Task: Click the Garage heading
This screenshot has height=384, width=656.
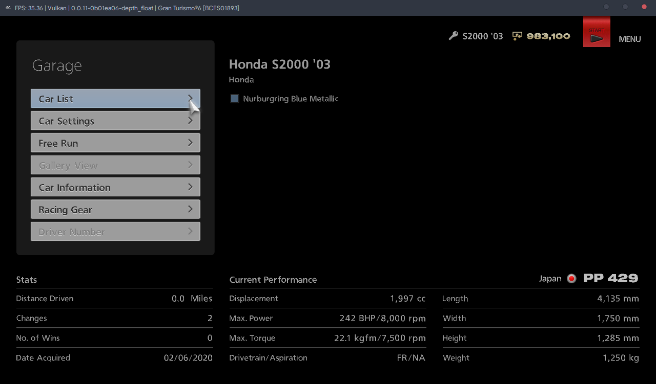Action: pos(57,66)
